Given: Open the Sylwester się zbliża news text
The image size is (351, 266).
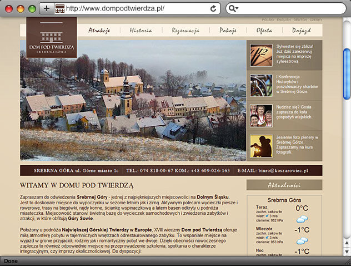Looking at the screenshot, I should click(x=294, y=54).
